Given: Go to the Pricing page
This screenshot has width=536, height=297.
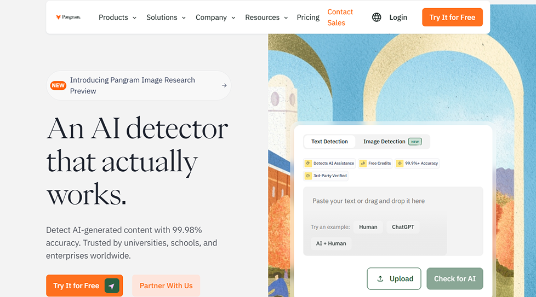Looking at the screenshot, I should 308,18.
